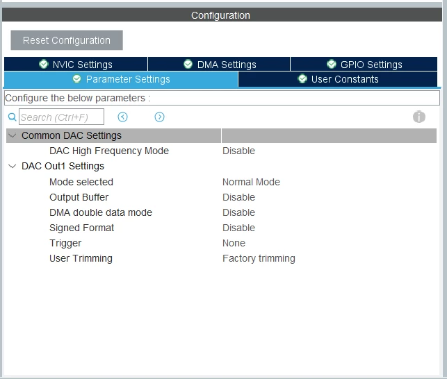Switch to the DMA Settings tab
This screenshot has width=447, height=379.
click(219, 64)
